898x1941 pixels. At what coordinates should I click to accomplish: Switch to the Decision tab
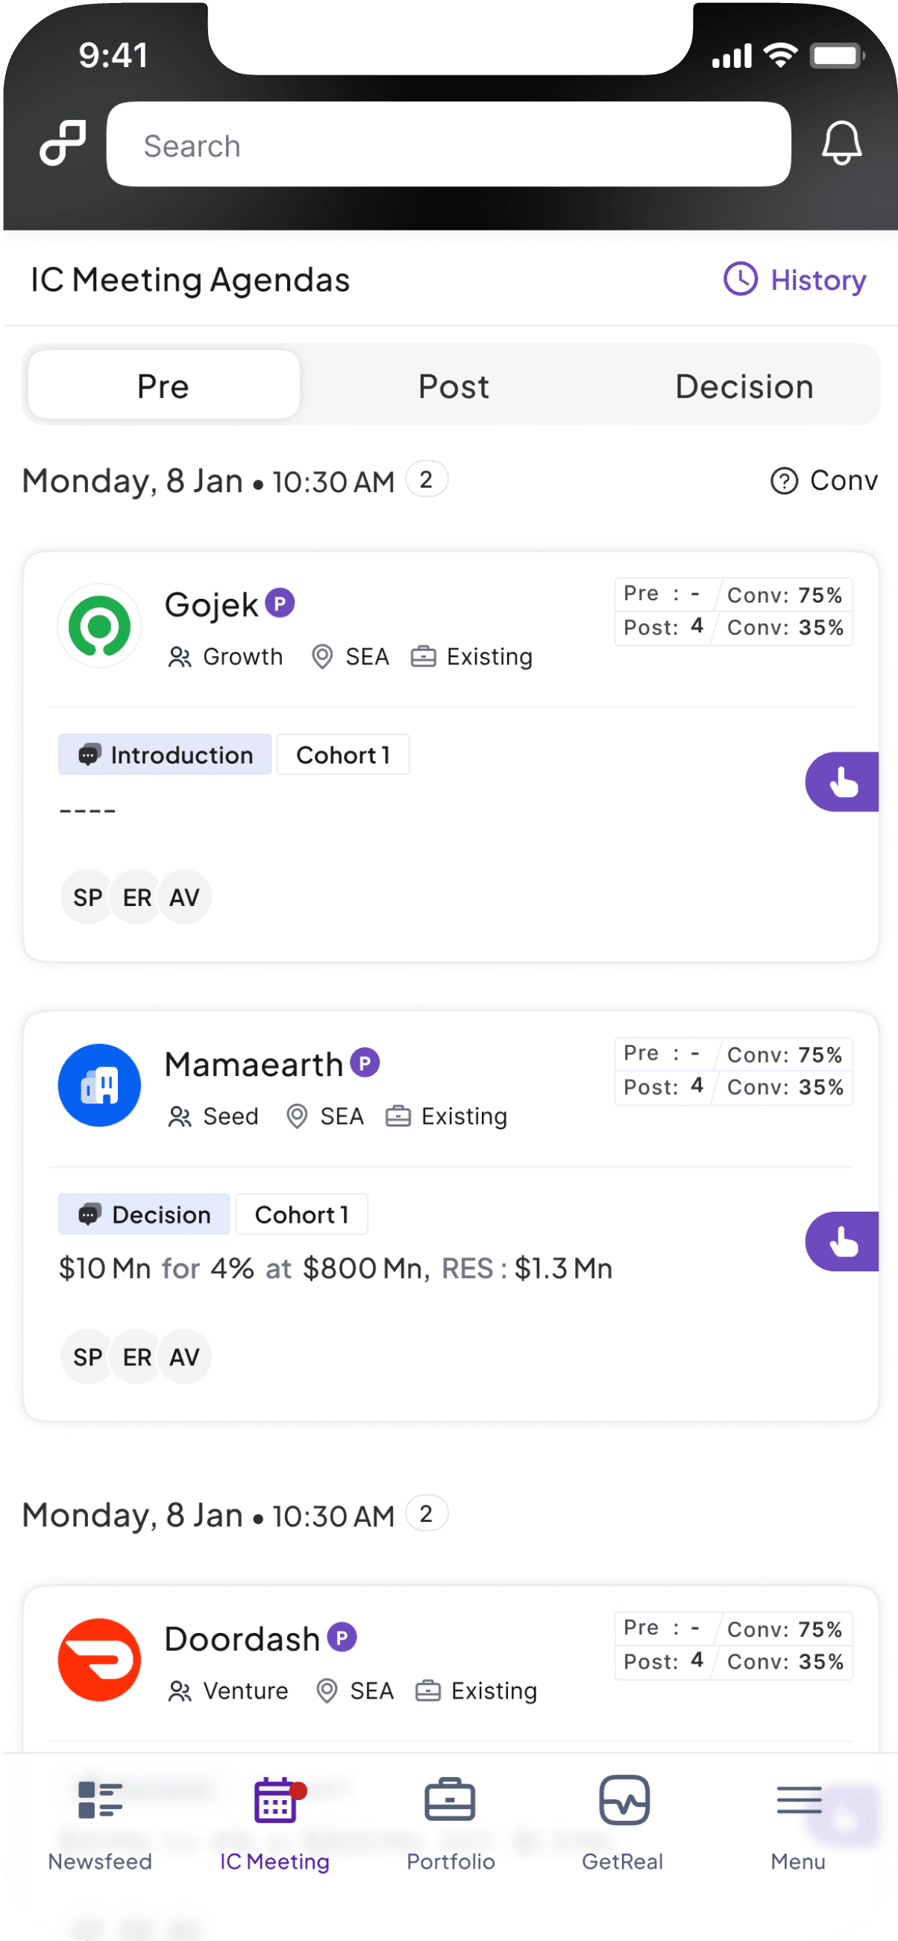(744, 386)
